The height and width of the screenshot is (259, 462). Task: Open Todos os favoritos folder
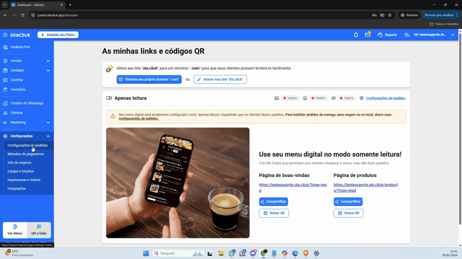coord(444,24)
